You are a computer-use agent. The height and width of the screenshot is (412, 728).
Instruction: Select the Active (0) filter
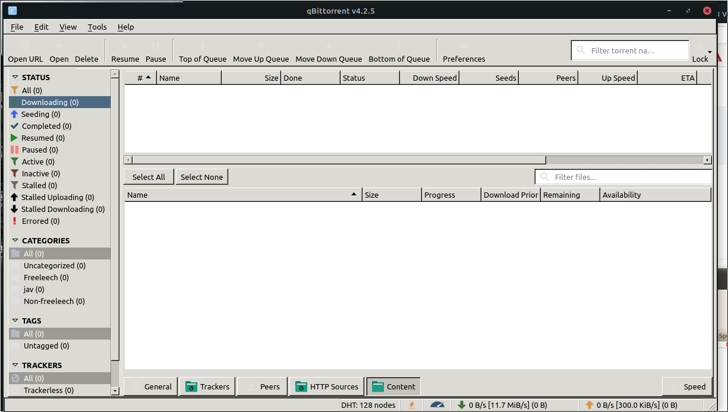point(59,161)
